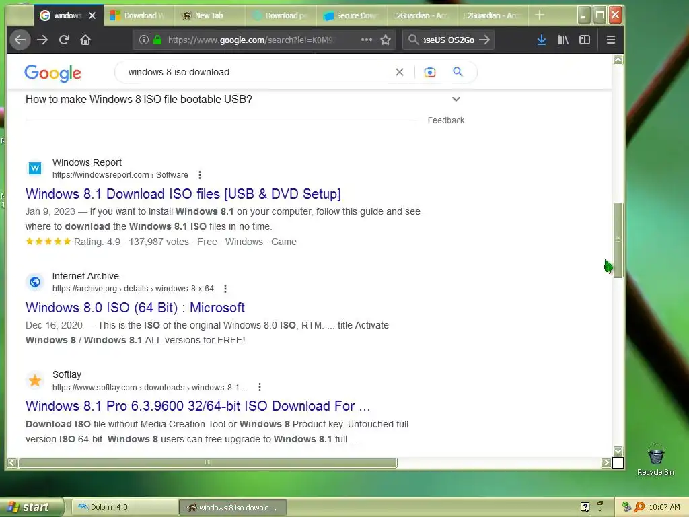The height and width of the screenshot is (517, 689).
Task: Click the windowsreport.com URL text
Action: coord(120,175)
